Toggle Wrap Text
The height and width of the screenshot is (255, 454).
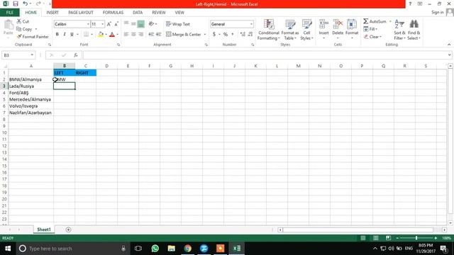178,24
